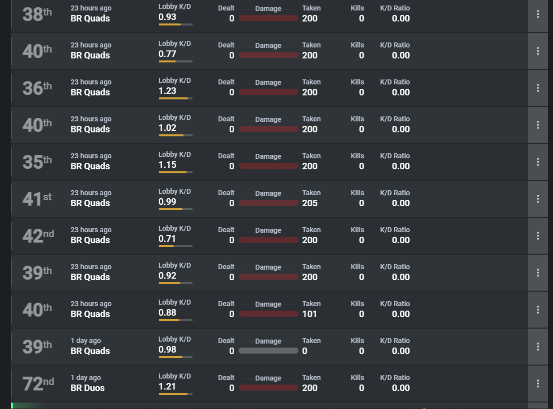Viewport: 553px width, 409px height.
Task: Click lobby K/D bar under 1.23
Action: coord(175,98)
